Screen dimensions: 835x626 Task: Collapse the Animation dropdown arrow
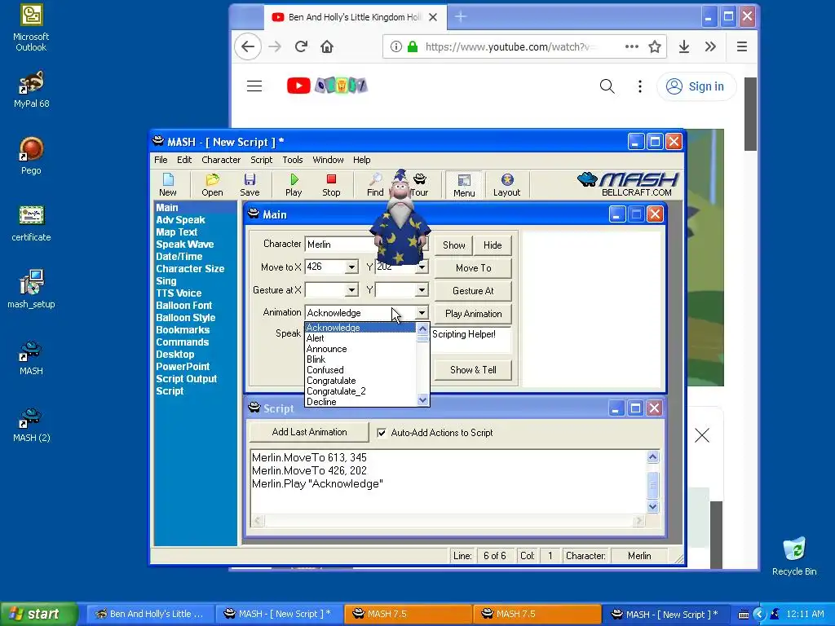(422, 313)
